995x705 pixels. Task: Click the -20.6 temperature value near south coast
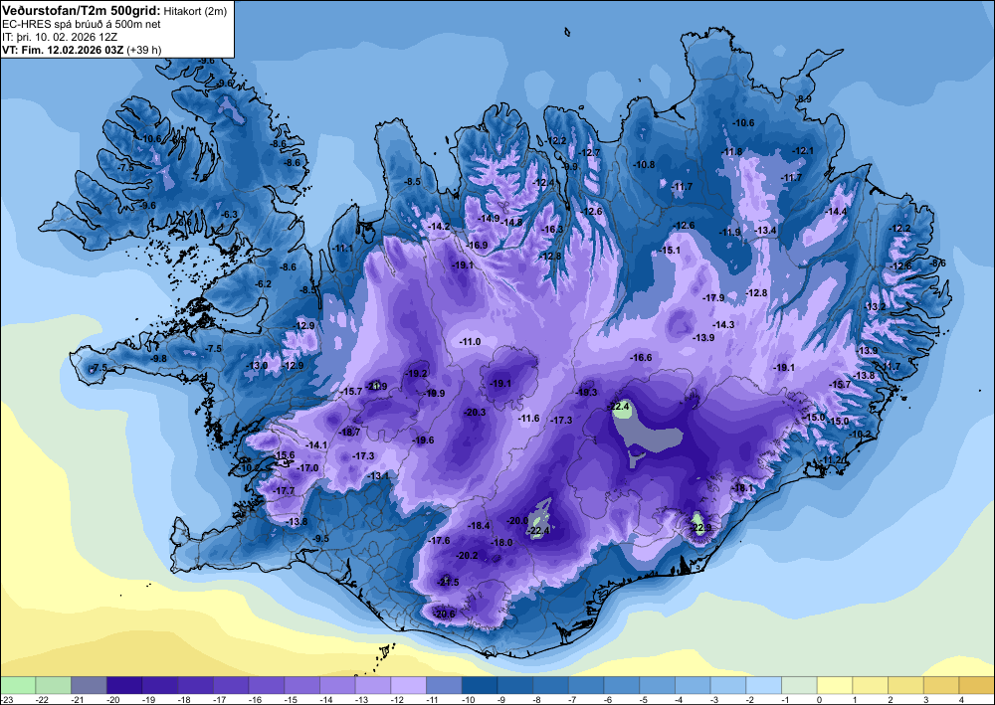click(444, 614)
